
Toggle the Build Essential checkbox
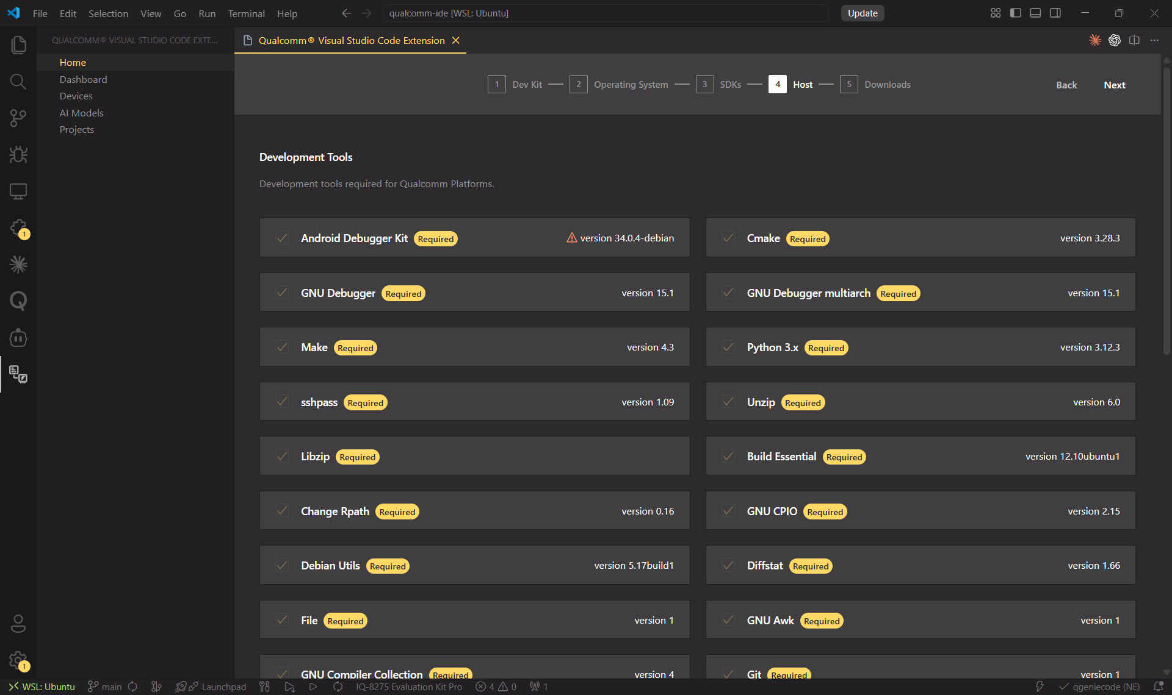coord(728,456)
